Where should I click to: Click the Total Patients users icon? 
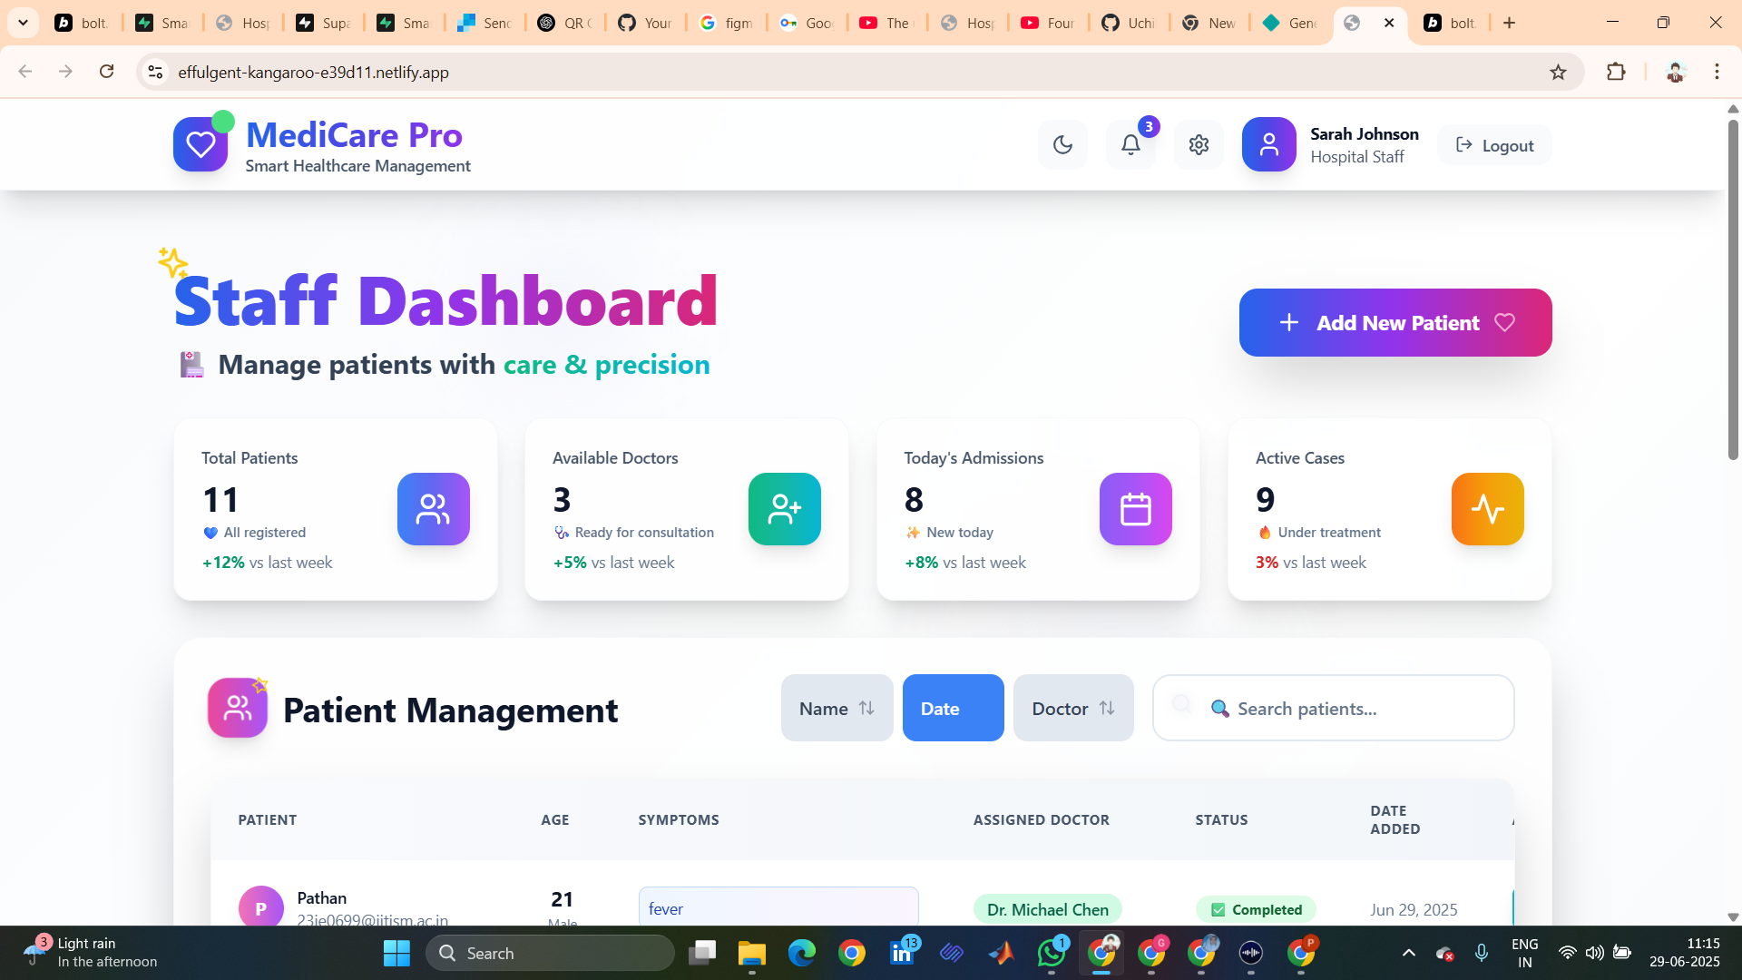pyautogui.click(x=433, y=509)
